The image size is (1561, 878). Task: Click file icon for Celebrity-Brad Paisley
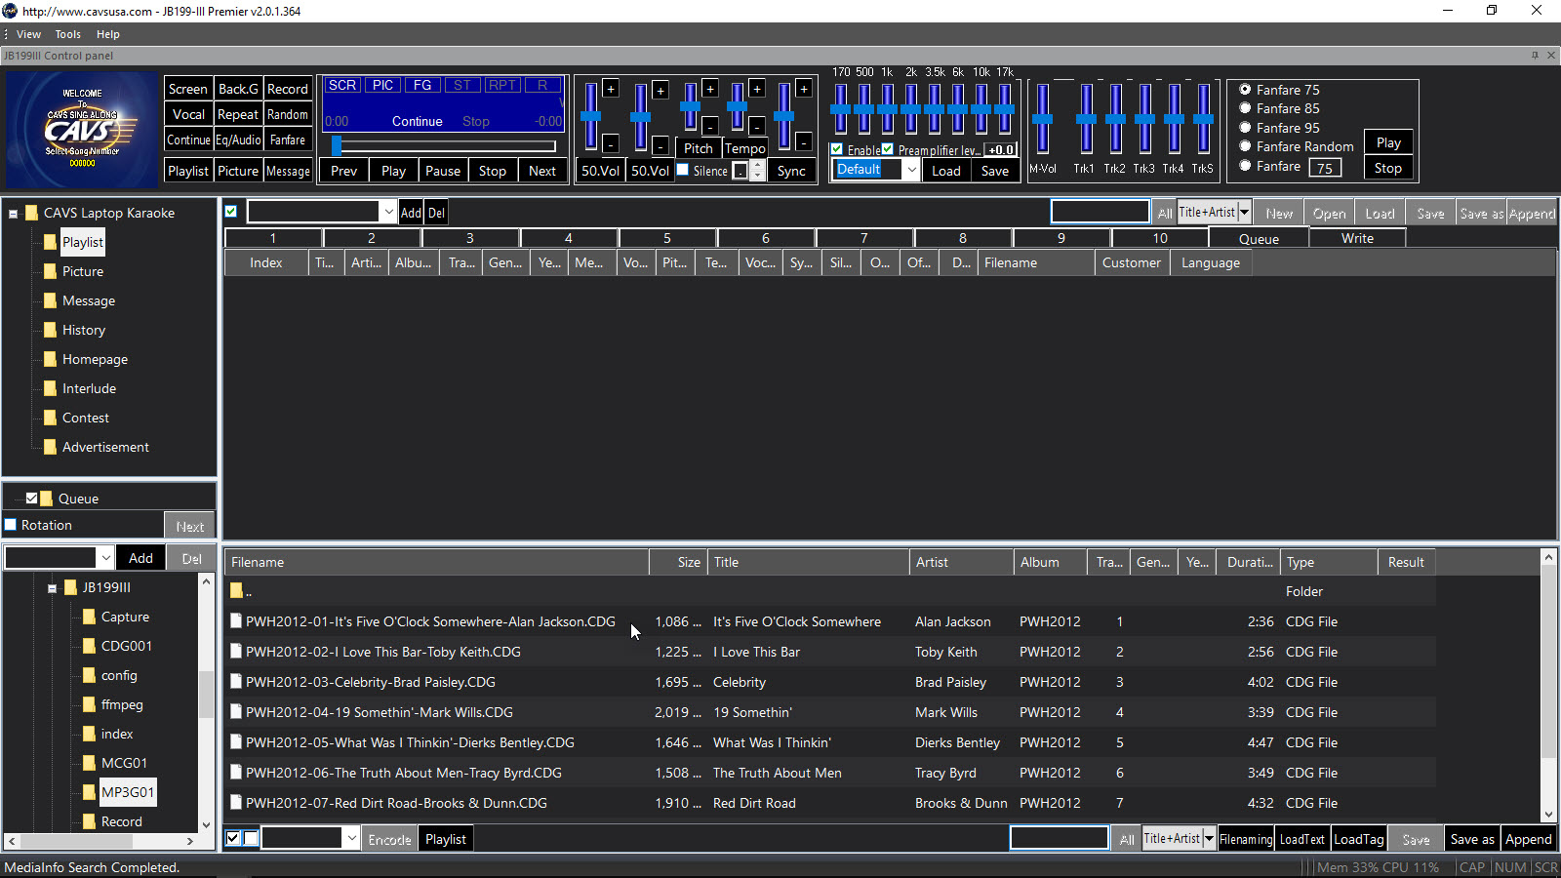tap(236, 682)
